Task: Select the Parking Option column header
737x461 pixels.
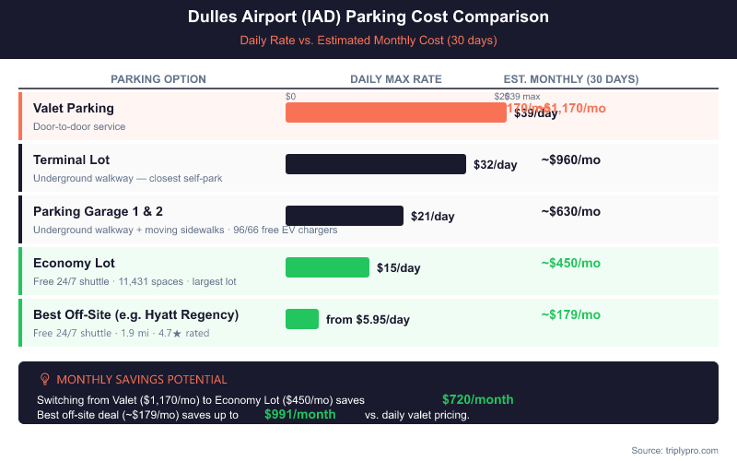Action: 158,79
